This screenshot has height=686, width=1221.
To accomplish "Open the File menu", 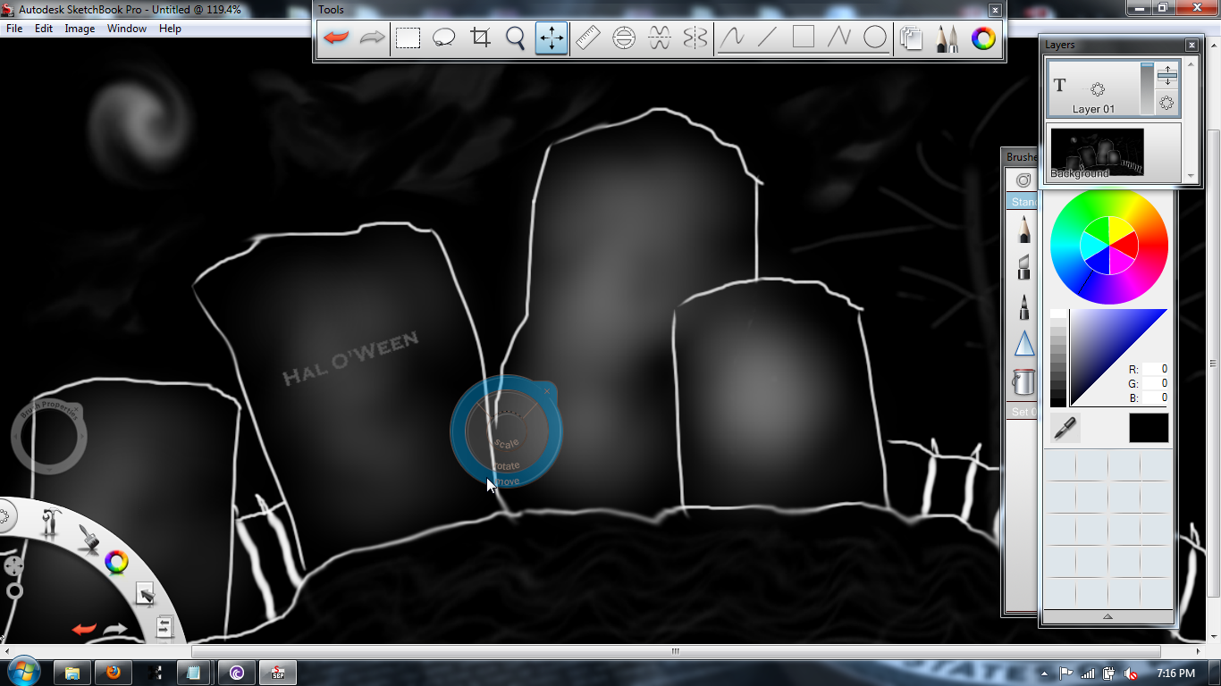I will tap(14, 29).
